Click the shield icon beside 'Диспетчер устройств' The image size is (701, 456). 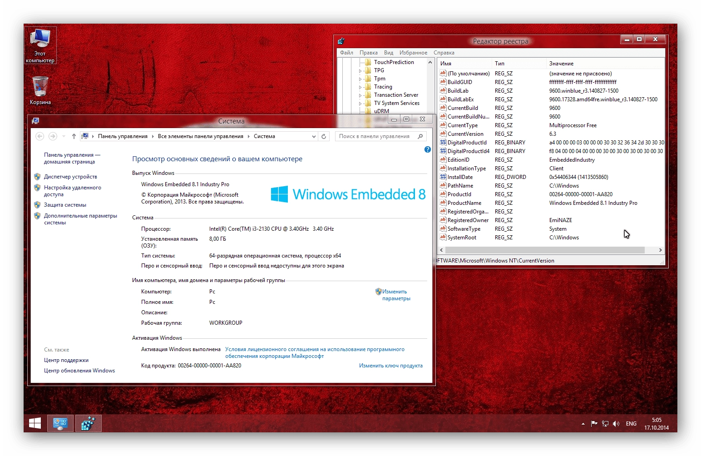point(37,177)
